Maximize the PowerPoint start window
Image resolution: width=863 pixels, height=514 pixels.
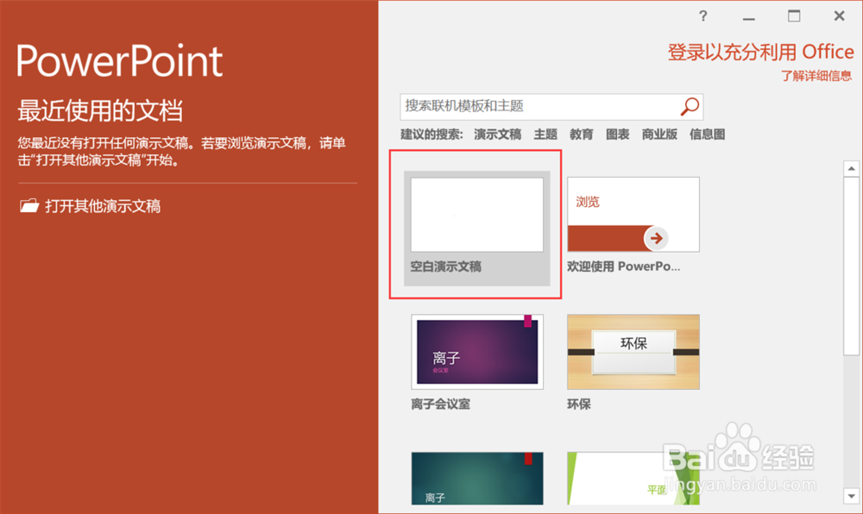(x=794, y=16)
